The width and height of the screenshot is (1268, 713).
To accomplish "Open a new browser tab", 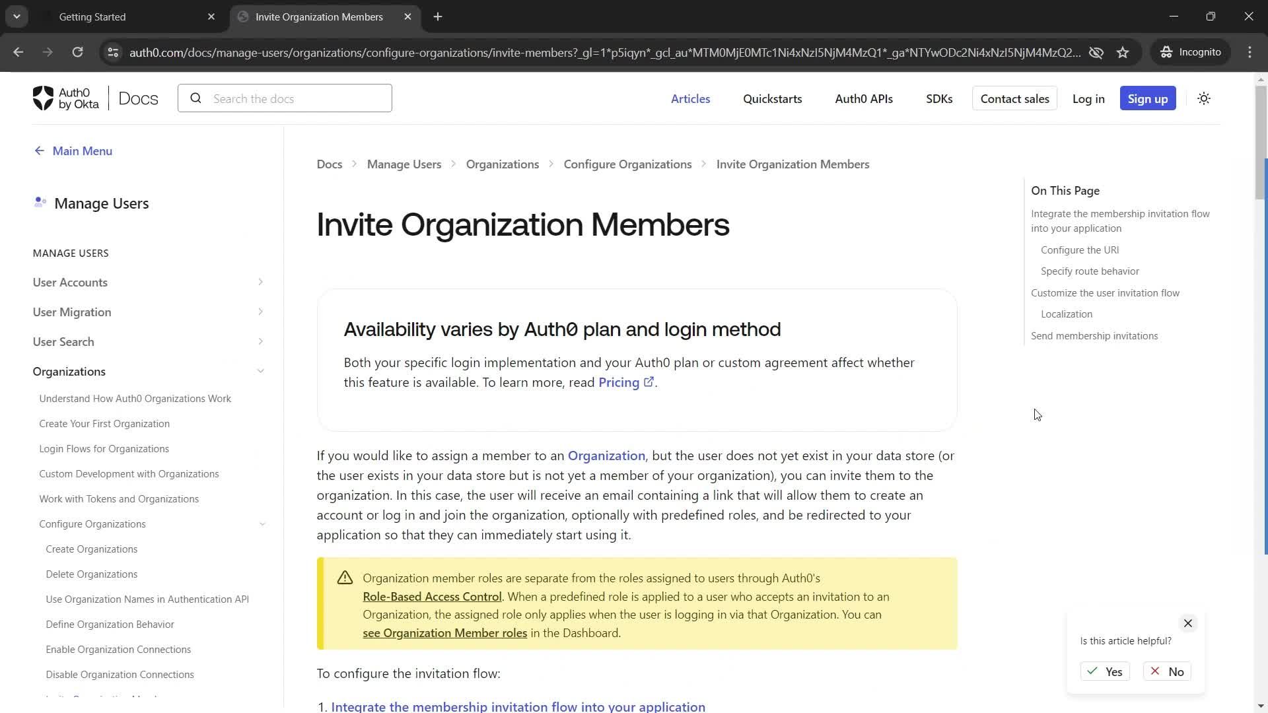I will 438,17.
